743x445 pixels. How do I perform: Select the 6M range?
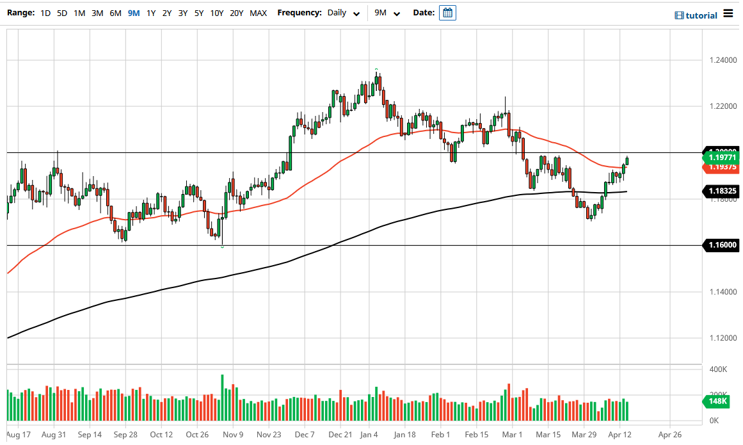click(116, 13)
